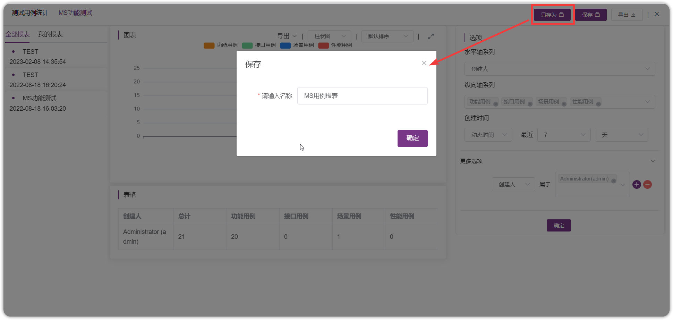Click the 属于 operator label
The image size is (673, 320).
click(x=545, y=185)
